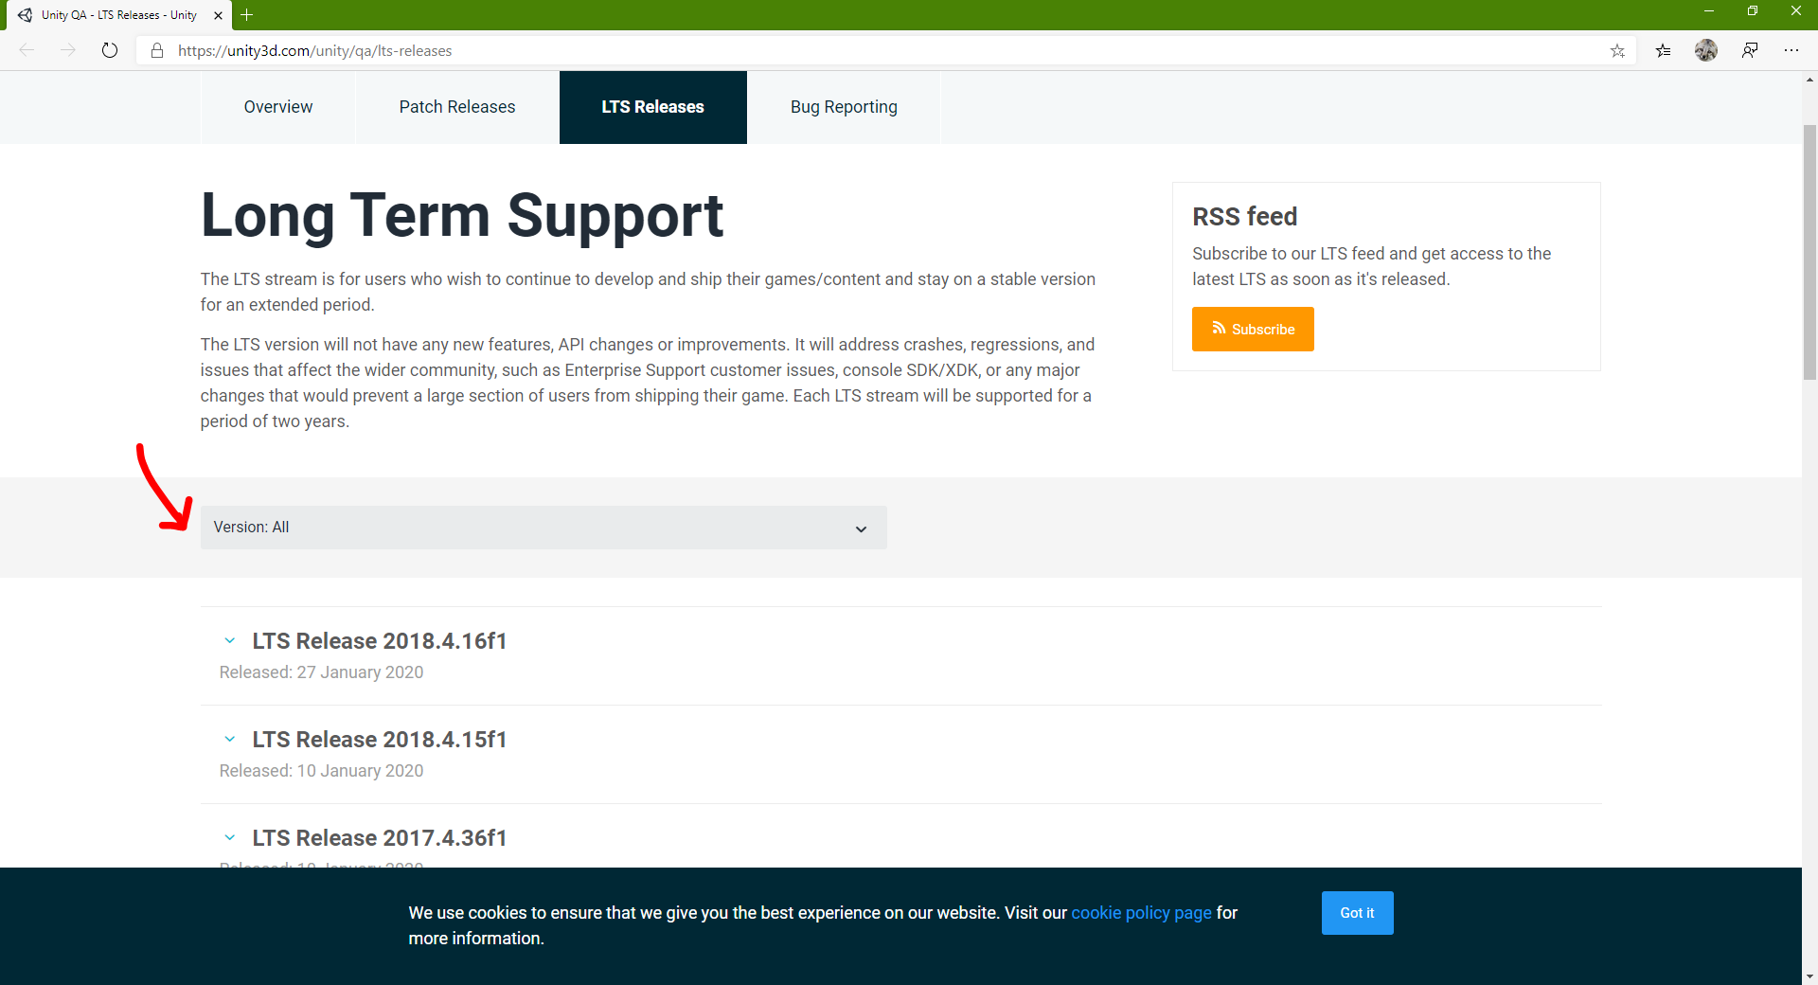Expand the LTS Release 2018.4.16f1 chevron
The width and height of the screenshot is (1818, 985).
pyautogui.click(x=229, y=641)
